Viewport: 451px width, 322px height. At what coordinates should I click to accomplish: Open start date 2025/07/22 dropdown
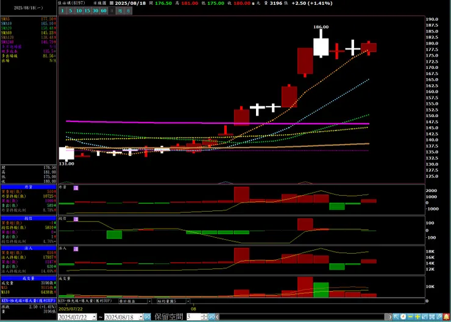coord(94,317)
